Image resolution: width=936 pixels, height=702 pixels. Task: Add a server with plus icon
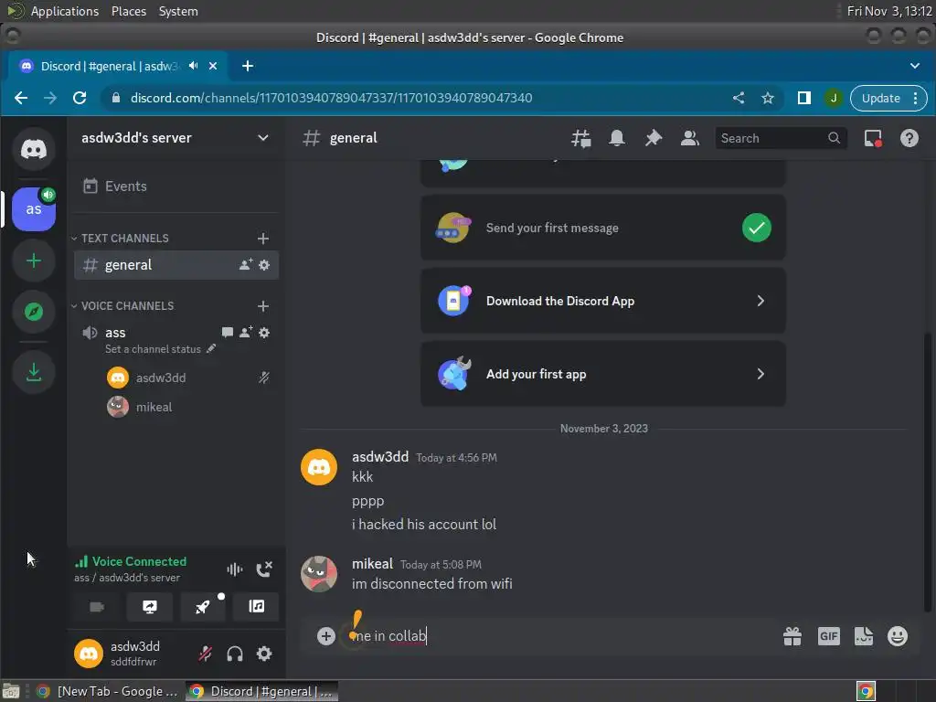(x=34, y=261)
